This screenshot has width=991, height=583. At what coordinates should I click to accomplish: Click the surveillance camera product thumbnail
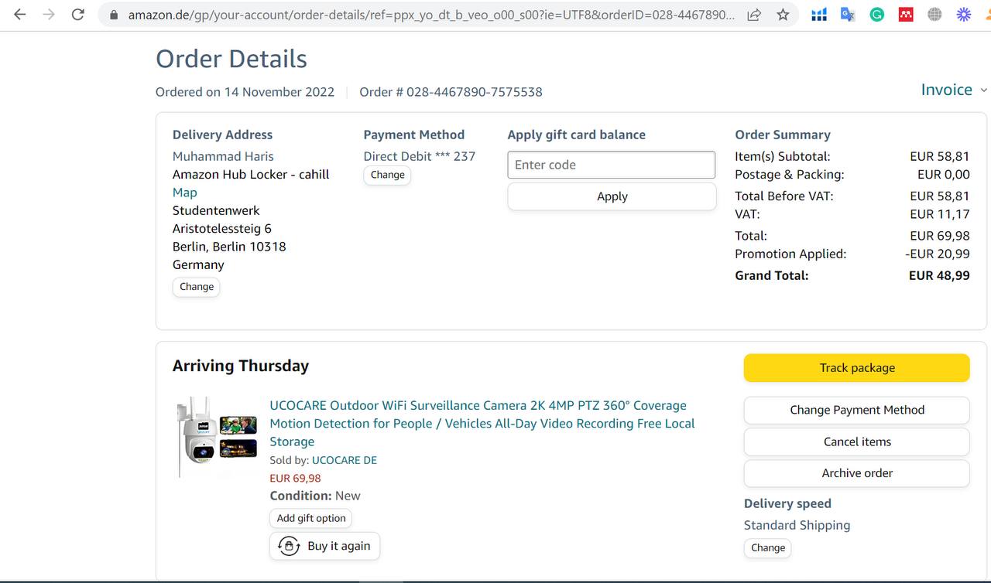pos(217,437)
